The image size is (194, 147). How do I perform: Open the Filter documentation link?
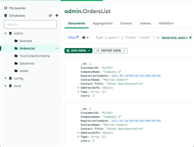coord(73,37)
